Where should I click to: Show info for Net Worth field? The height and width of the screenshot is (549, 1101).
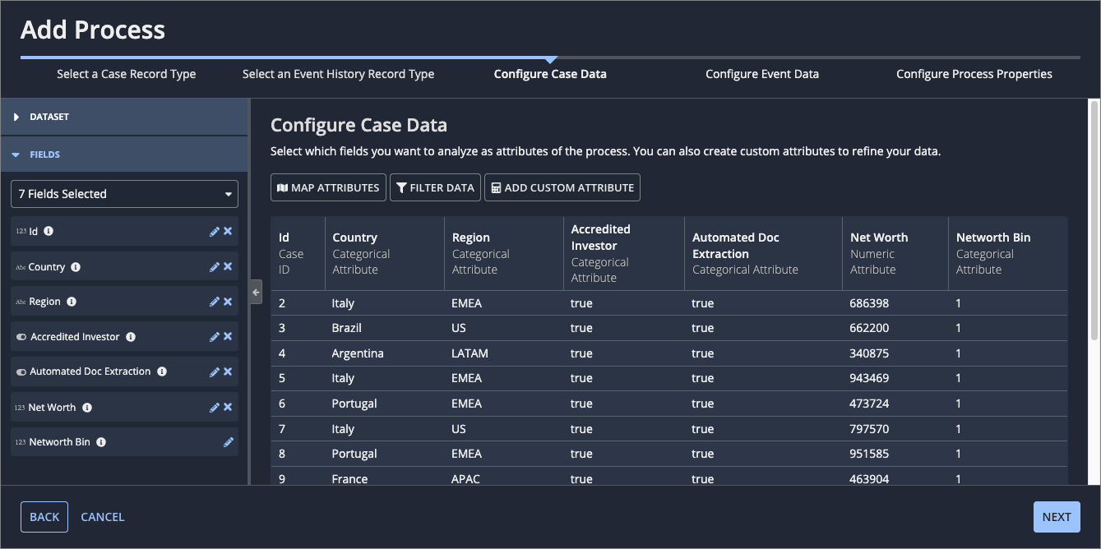pos(87,408)
